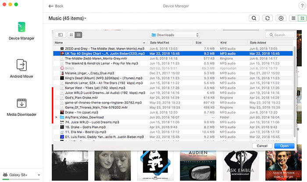Click the Skitch app icon
Viewport: 307px width, 182px height.
[x=62, y=68]
